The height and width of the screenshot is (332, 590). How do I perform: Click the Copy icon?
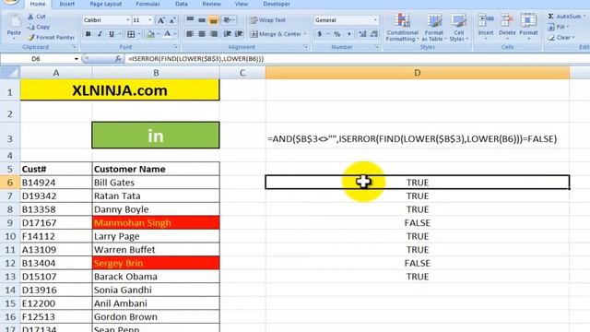coord(30,27)
